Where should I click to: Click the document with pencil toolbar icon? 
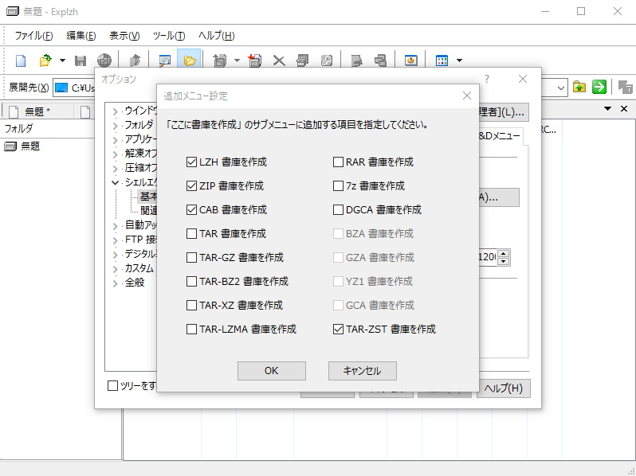point(356,60)
